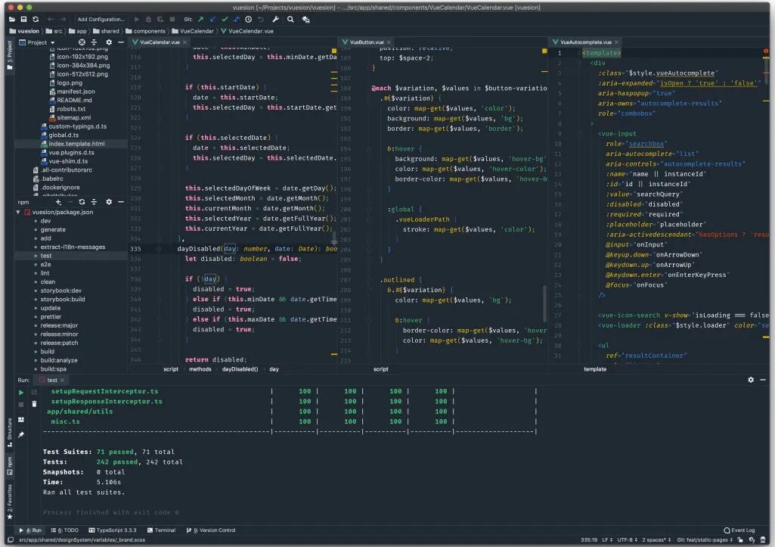The height and width of the screenshot is (547, 775).
Task: Collapse vuesion/package.json npm tree
Action: (x=18, y=212)
